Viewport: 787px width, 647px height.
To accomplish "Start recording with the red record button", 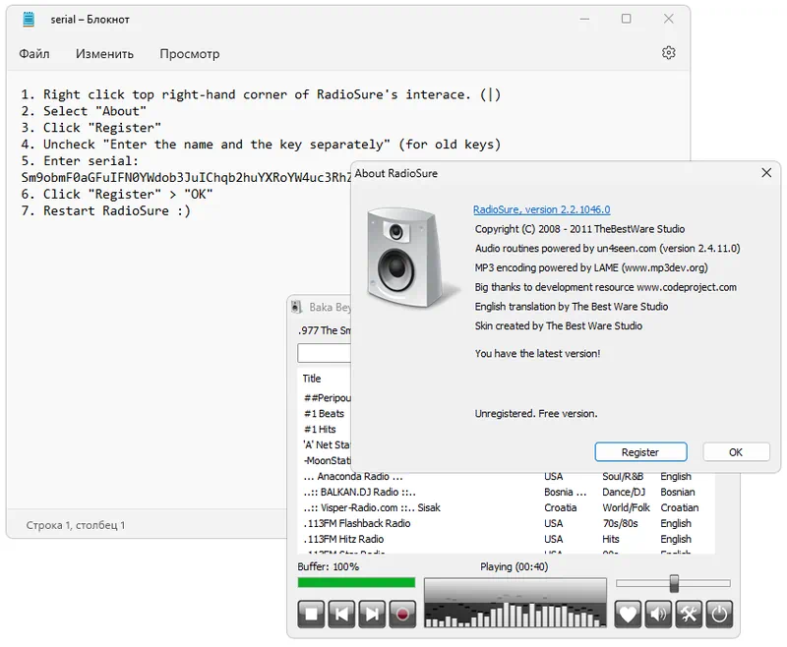I will click(x=402, y=614).
